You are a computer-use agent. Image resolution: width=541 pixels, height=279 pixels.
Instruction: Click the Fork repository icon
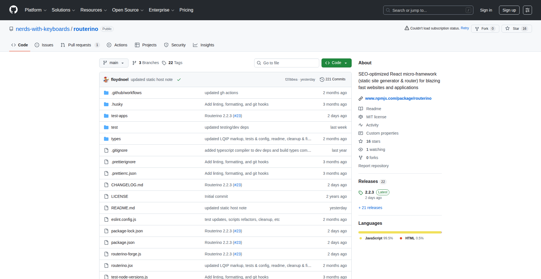pyautogui.click(x=477, y=29)
